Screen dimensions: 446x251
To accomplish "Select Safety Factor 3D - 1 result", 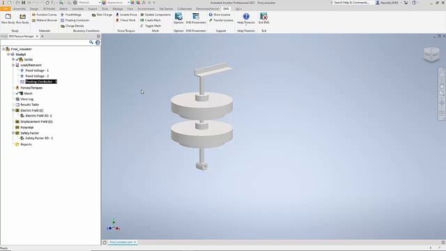I will pyautogui.click(x=39, y=138).
